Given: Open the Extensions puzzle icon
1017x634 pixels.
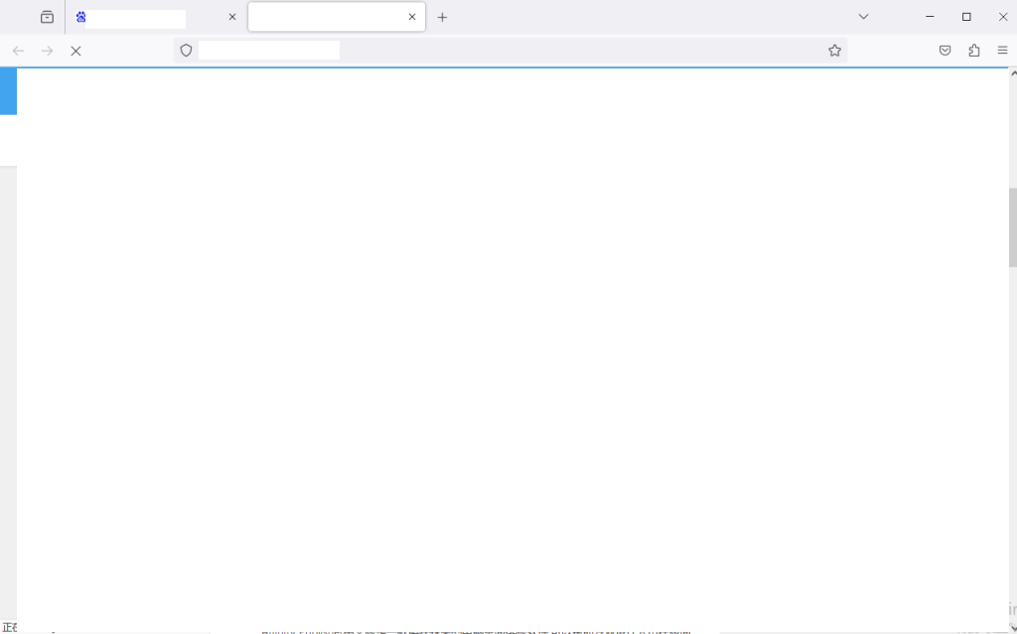Looking at the screenshot, I should point(973,51).
